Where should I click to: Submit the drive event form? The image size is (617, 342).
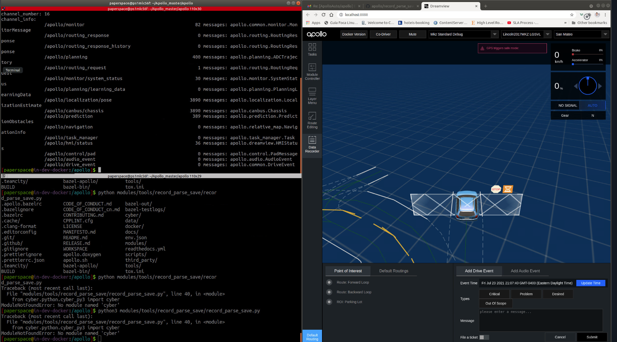click(x=592, y=337)
